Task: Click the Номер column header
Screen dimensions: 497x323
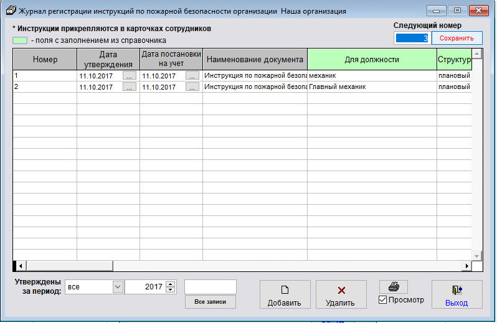Action: 45,59
